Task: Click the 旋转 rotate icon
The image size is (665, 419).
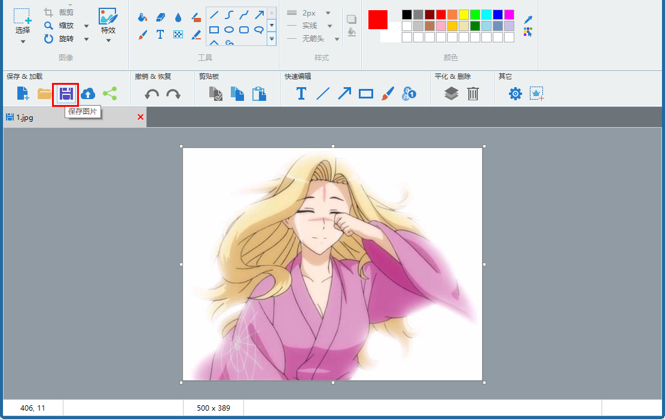Action: tap(49, 39)
